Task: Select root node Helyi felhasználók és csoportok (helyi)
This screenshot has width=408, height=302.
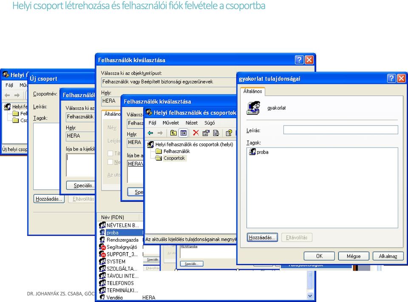Action: coord(194,144)
